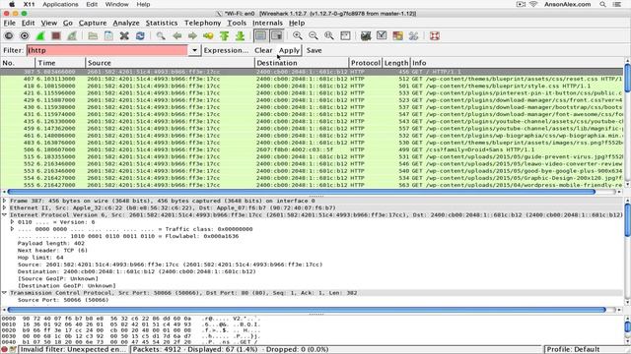Click the packet details horizontal scrollbar
The image size is (631, 354).
point(307,310)
